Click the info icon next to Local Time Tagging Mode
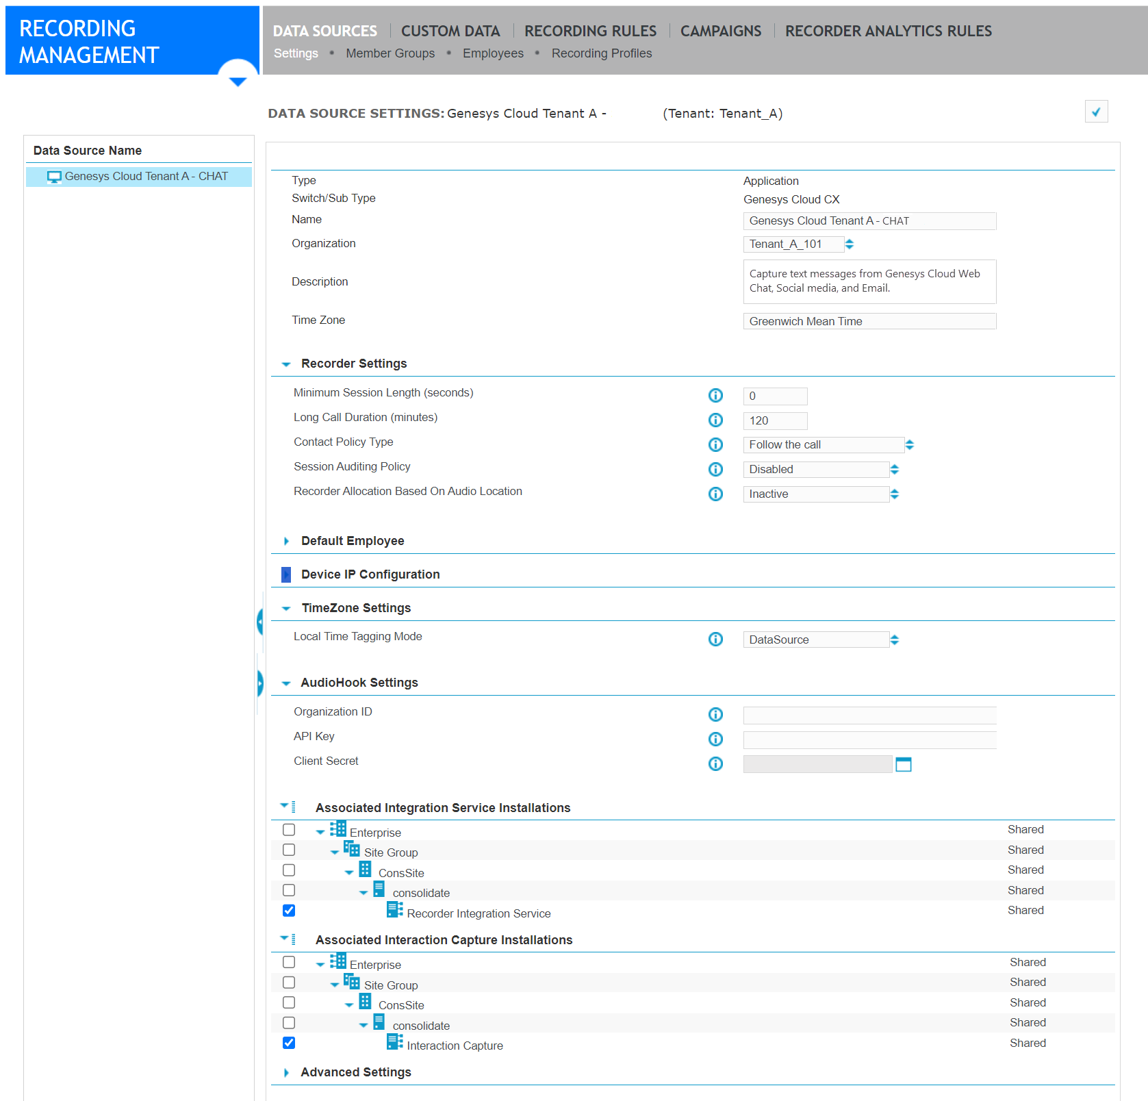The height and width of the screenshot is (1101, 1148). (715, 639)
